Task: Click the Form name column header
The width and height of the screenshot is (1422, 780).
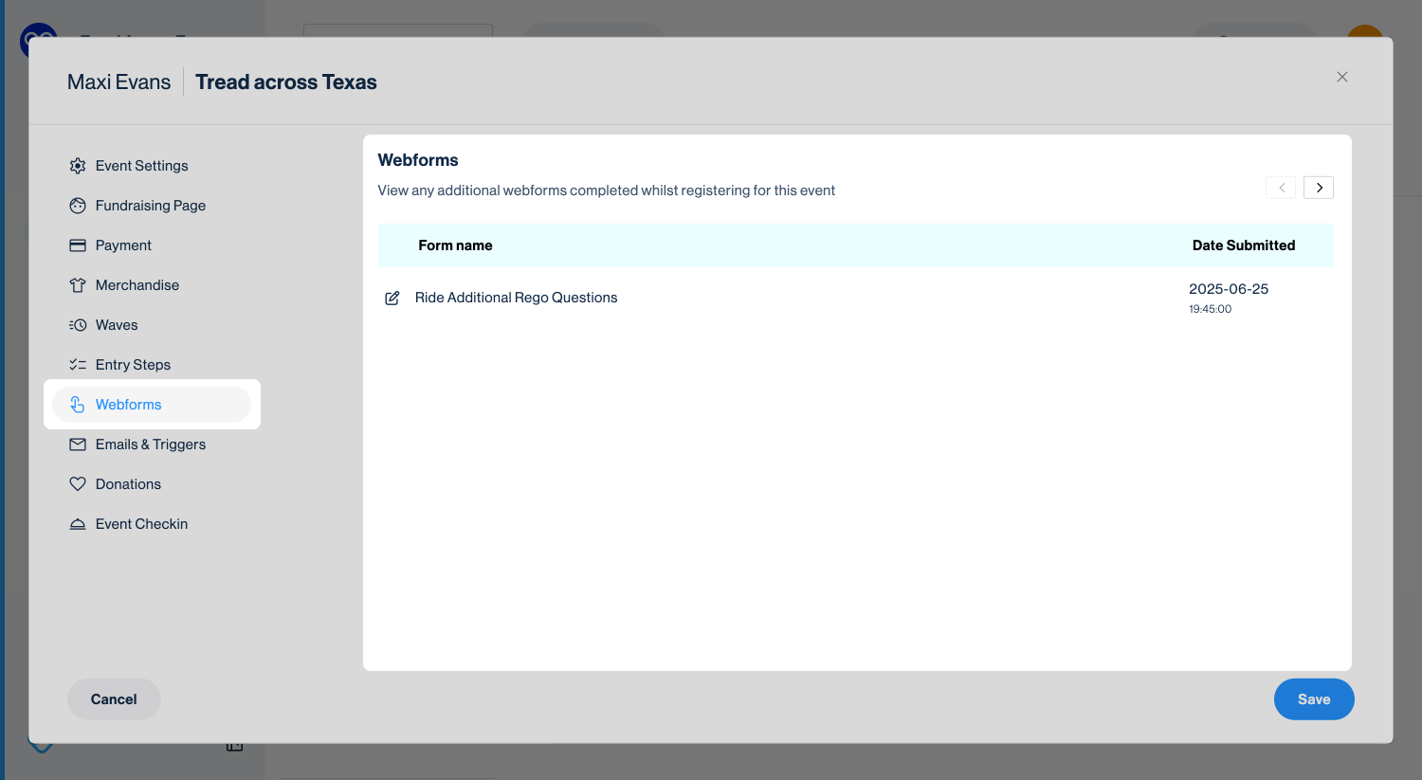Action: tap(455, 245)
